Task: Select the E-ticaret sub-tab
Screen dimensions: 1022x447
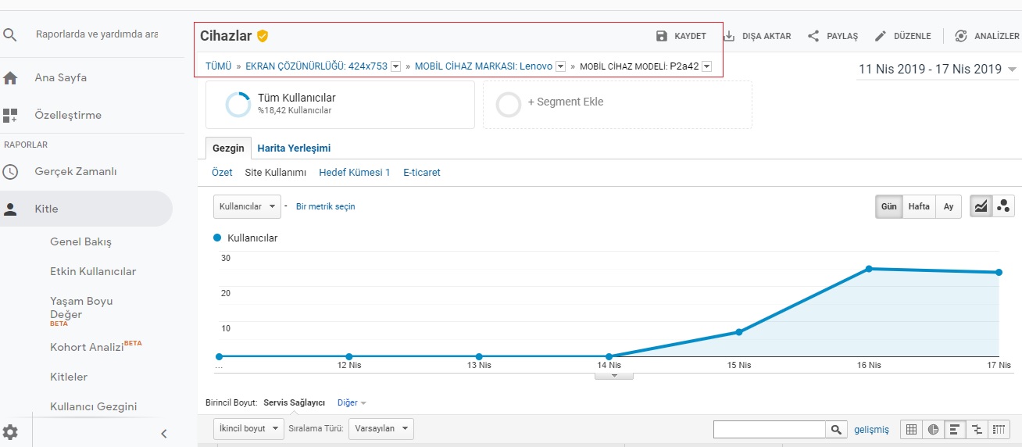Action: click(422, 172)
